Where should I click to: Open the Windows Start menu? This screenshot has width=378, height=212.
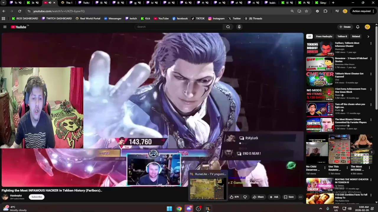pos(169,209)
